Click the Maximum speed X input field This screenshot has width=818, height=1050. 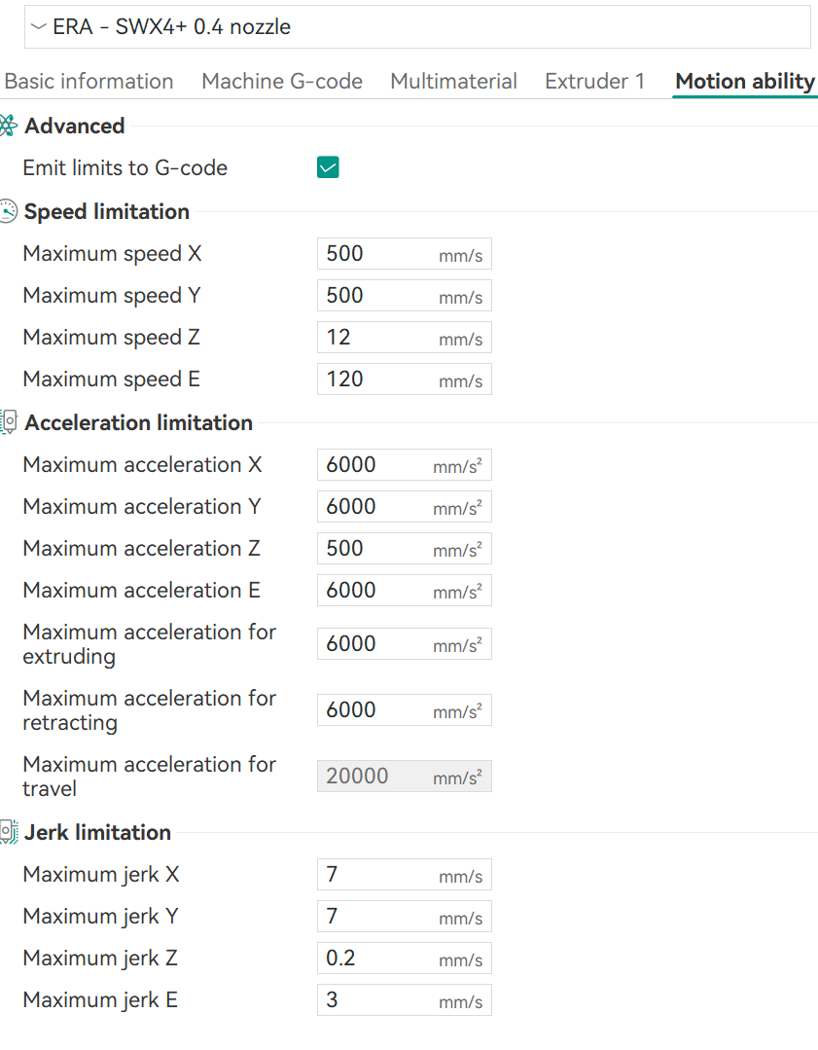[379, 254]
